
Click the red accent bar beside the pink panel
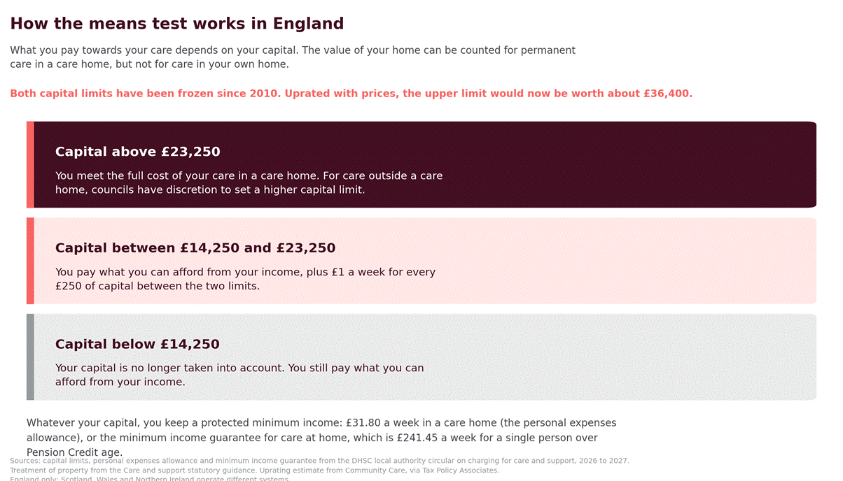[x=30, y=261]
